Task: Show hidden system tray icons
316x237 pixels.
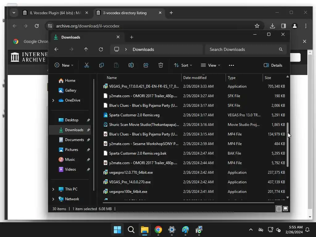Action: pyautogui.click(x=251, y=230)
